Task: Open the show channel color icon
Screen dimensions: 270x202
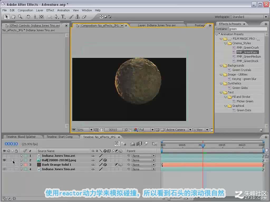Action: click(x=136, y=130)
